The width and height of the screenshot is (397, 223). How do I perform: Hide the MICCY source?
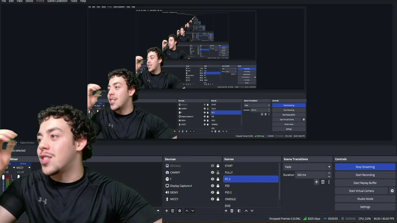(212, 199)
